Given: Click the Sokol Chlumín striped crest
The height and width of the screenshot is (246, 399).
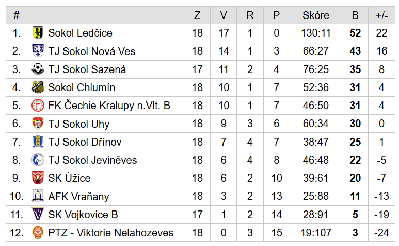Looking at the screenshot, I should pyautogui.click(x=38, y=87).
